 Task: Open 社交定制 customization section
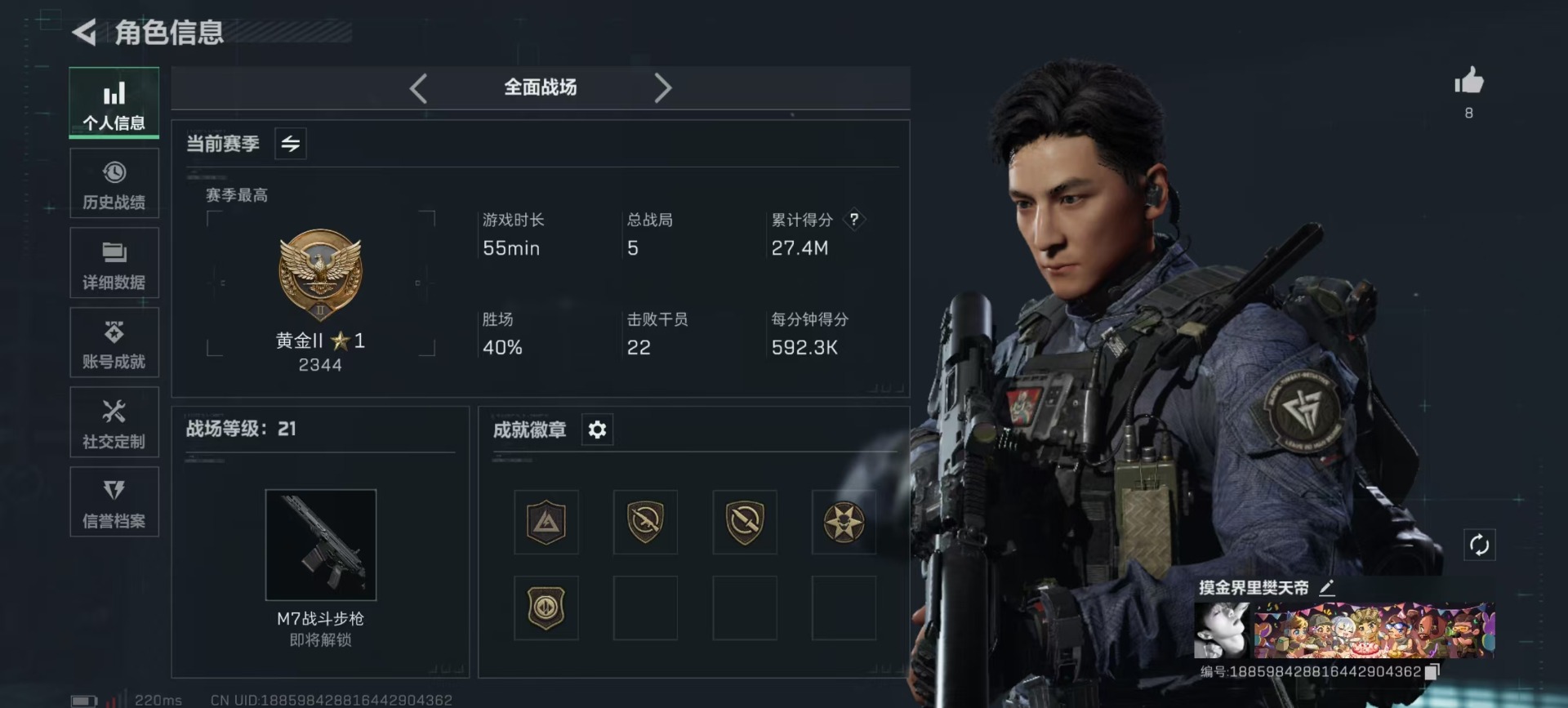coord(114,423)
